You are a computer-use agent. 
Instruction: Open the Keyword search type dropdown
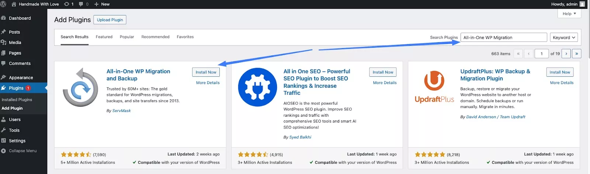coord(564,37)
